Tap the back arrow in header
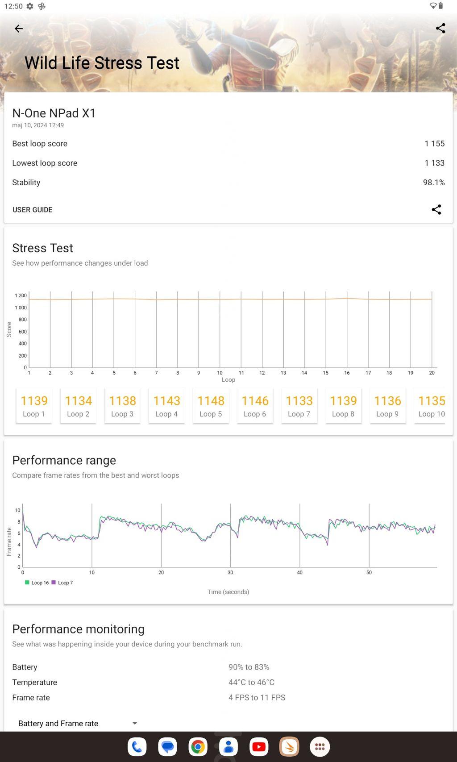The image size is (457, 762). pos(18,29)
